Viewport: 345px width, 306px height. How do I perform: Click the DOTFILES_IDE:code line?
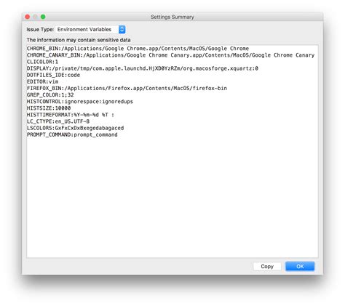click(53, 75)
